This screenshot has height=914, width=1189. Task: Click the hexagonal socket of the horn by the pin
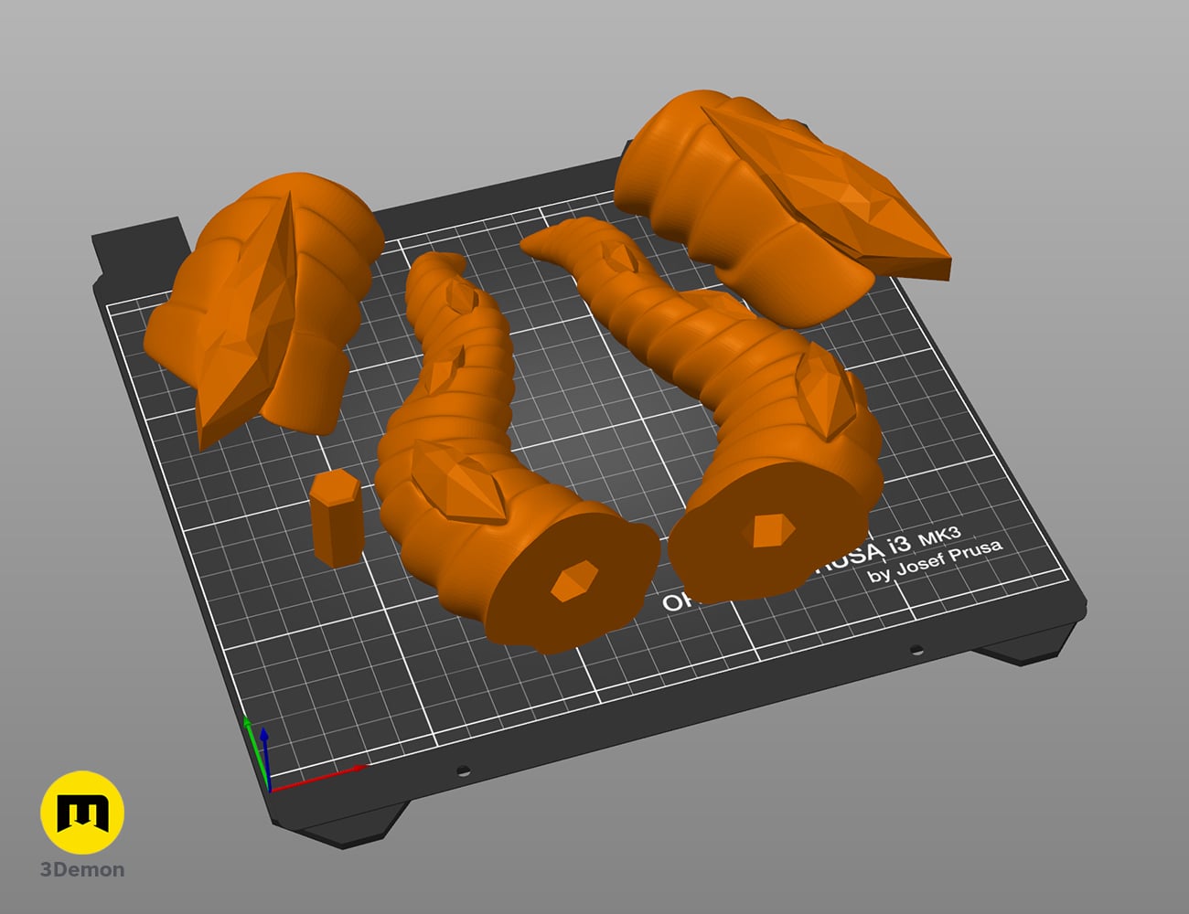573,580
